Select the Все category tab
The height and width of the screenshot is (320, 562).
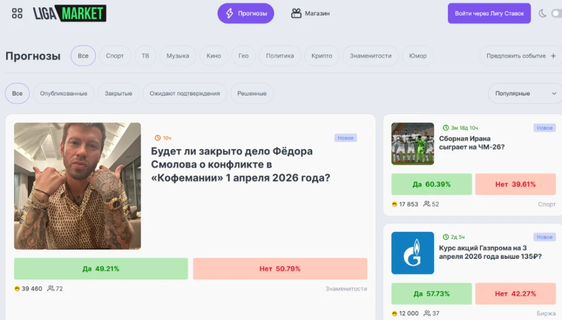coord(83,55)
